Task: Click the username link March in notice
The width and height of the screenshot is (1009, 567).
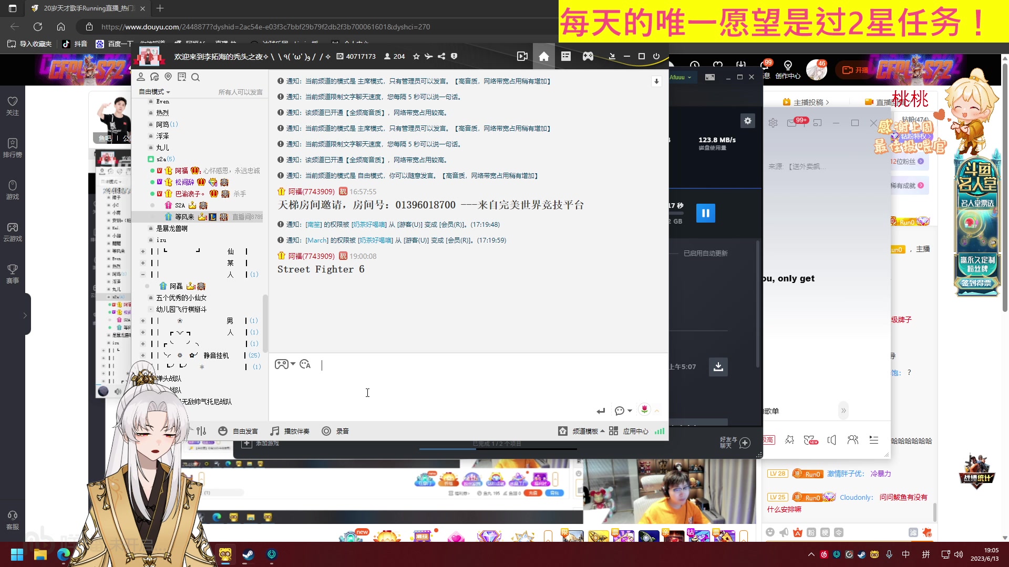Action: tap(317, 240)
